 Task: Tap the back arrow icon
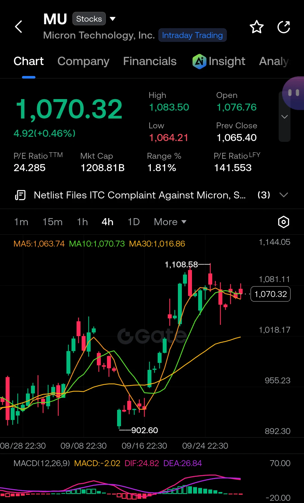19,27
